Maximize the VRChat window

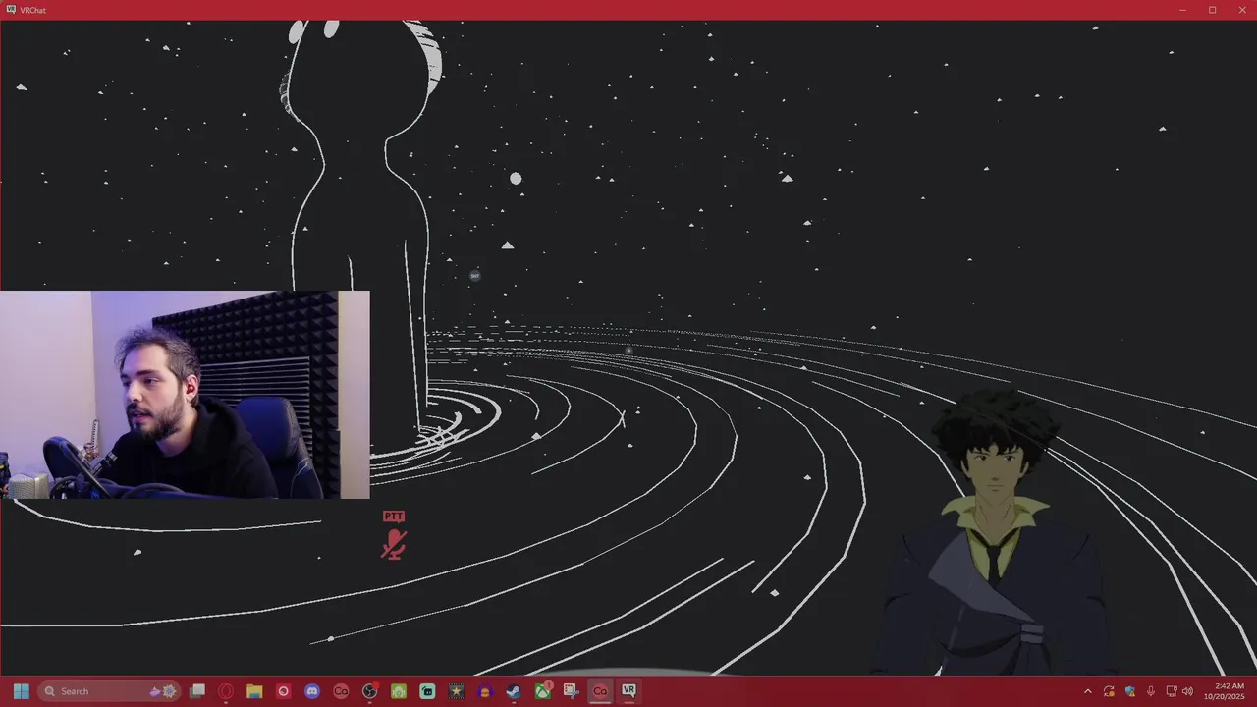(x=1212, y=10)
